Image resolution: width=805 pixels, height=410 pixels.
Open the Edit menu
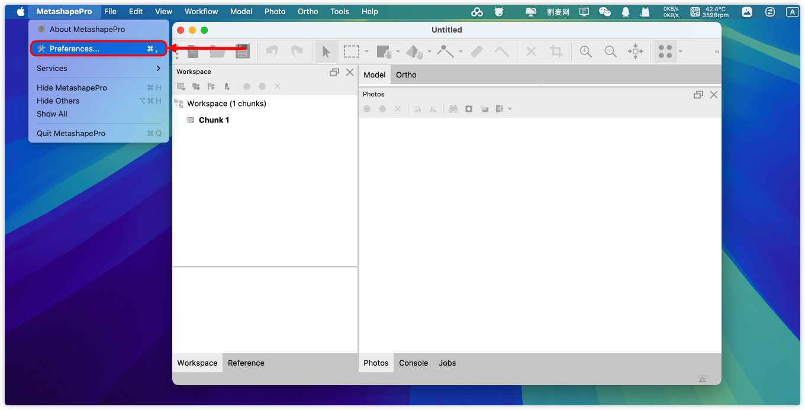point(136,11)
